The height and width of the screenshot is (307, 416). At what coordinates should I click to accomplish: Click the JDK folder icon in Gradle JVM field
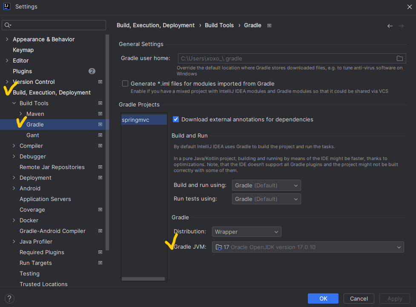tap(218, 247)
